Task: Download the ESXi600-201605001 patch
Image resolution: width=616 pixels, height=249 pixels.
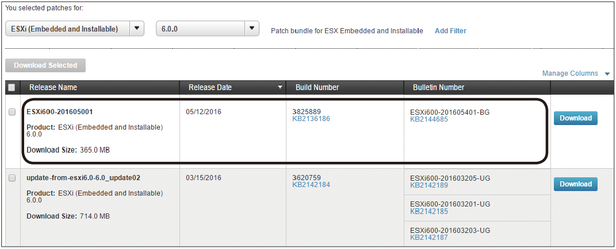Action: [x=575, y=118]
